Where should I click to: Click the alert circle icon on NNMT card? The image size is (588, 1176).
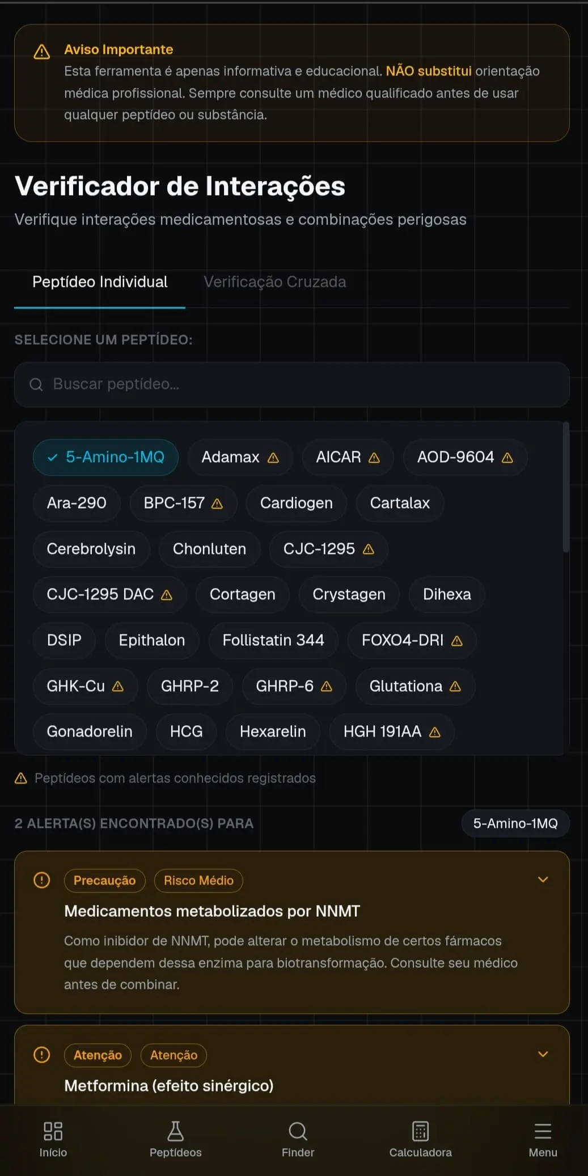[42, 880]
